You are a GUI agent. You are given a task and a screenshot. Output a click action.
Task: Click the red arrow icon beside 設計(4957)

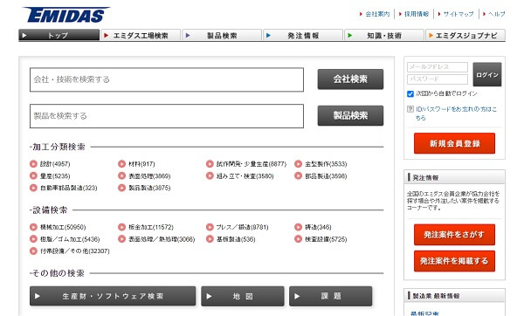(x=33, y=164)
